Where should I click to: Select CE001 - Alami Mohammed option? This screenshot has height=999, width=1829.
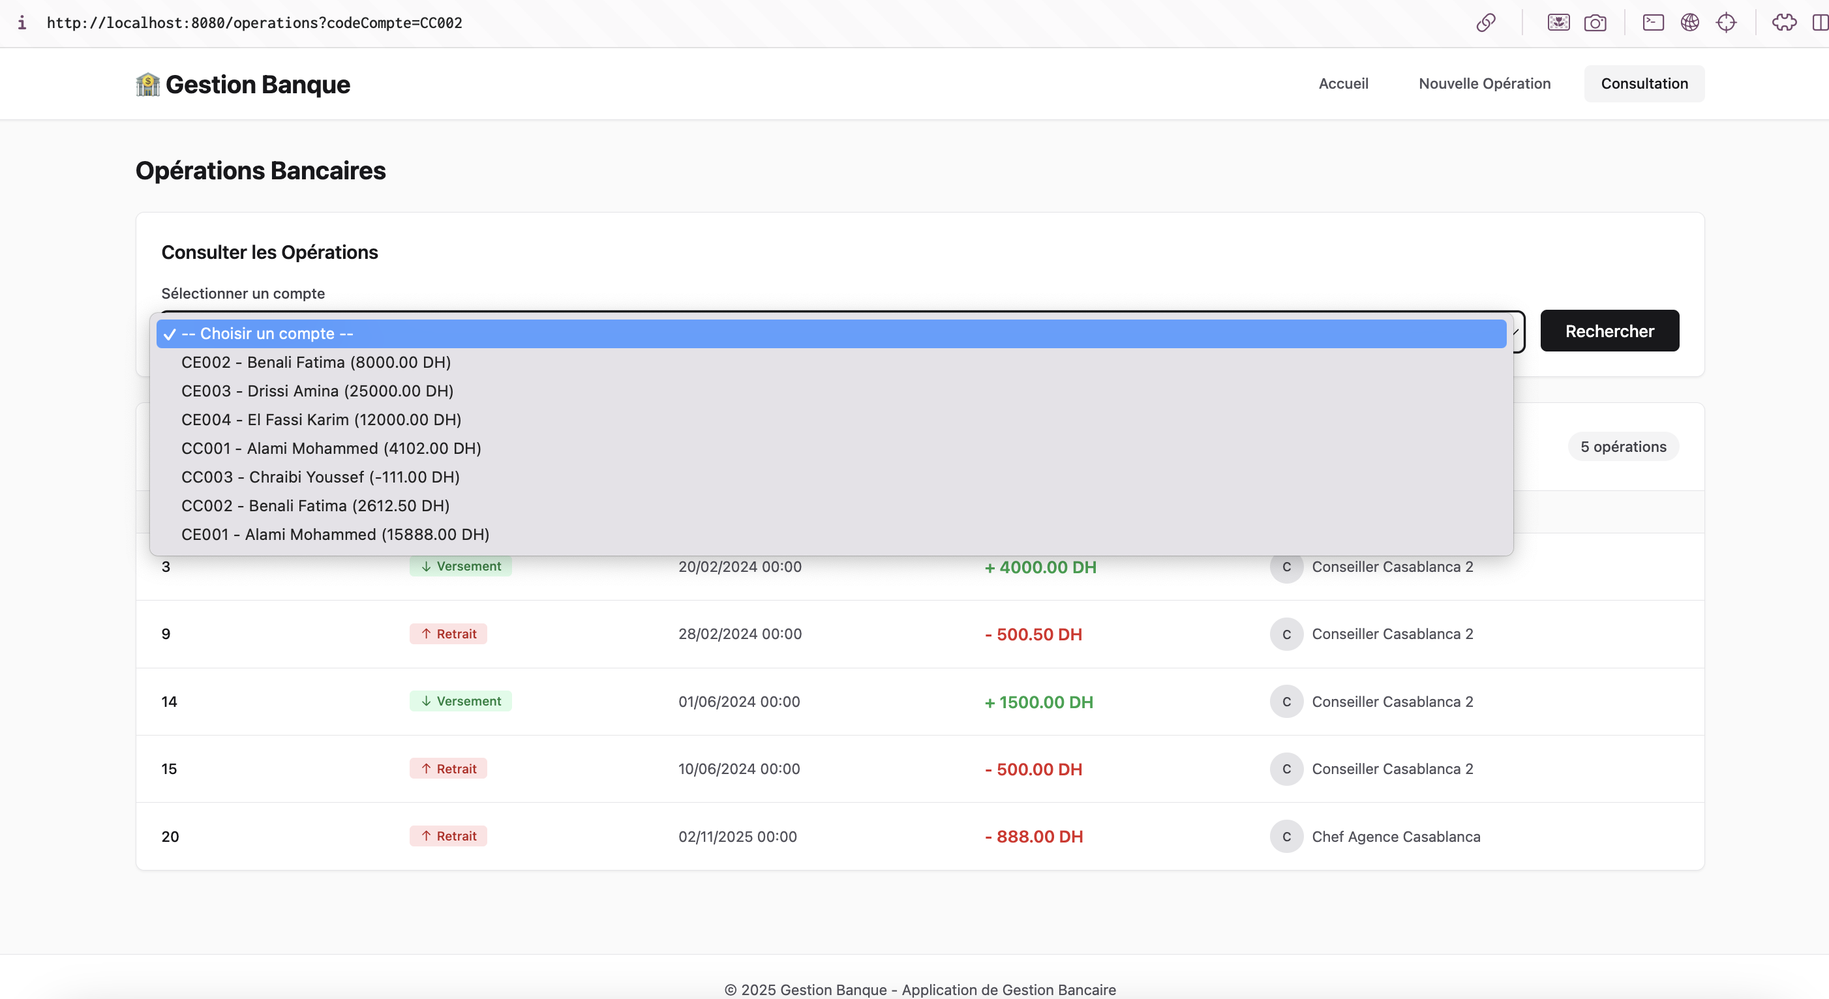(335, 535)
